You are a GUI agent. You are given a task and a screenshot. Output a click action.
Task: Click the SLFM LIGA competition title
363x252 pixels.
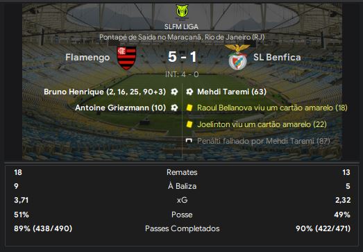(x=182, y=27)
